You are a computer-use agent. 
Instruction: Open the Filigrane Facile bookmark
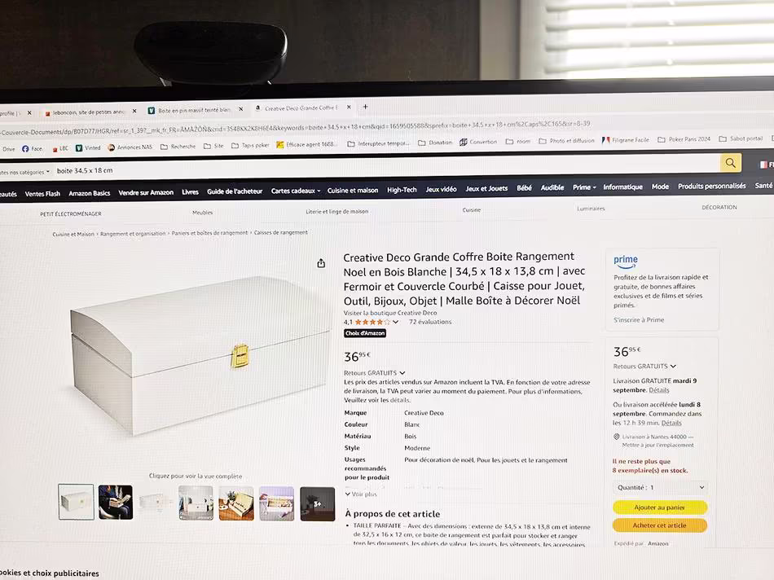[x=626, y=140]
